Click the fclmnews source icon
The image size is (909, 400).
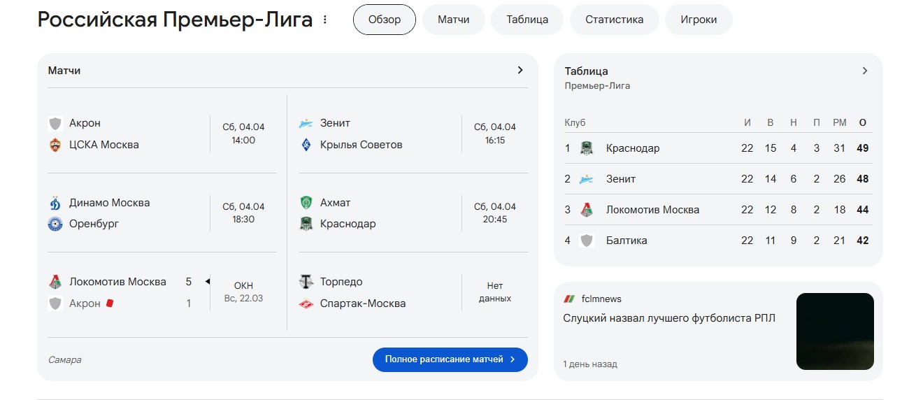coord(569,299)
